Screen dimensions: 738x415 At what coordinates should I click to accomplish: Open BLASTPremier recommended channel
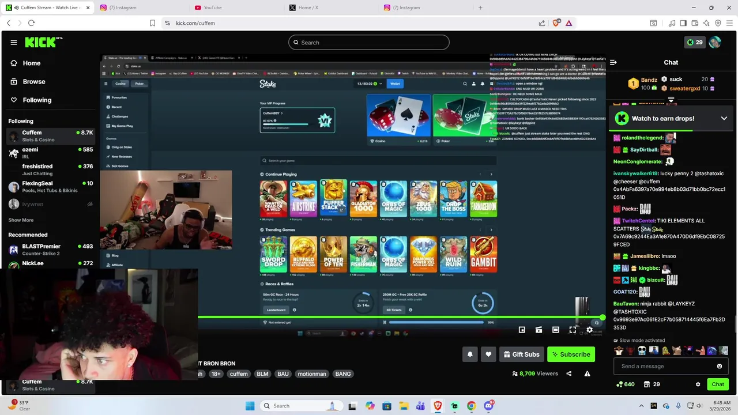pyautogui.click(x=50, y=250)
